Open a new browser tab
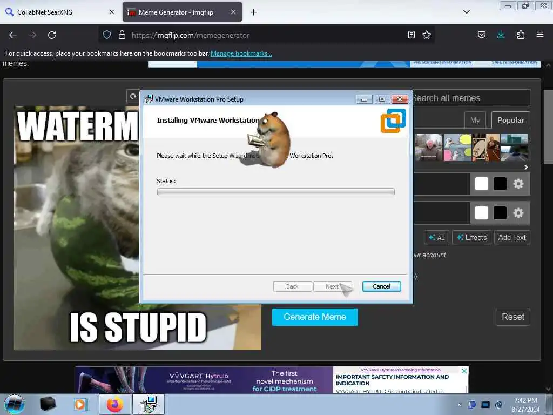 pyautogui.click(x=254, y=12)
